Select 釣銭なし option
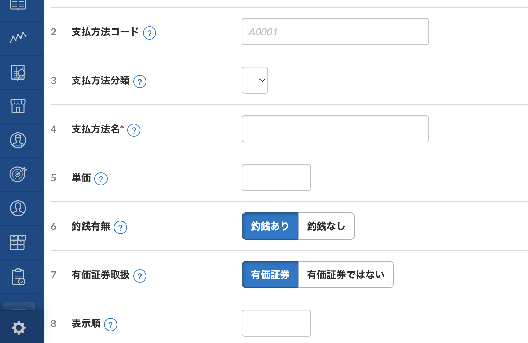Image resolution: width=528 pixels, height=343 pixels. tap(325, 226)
